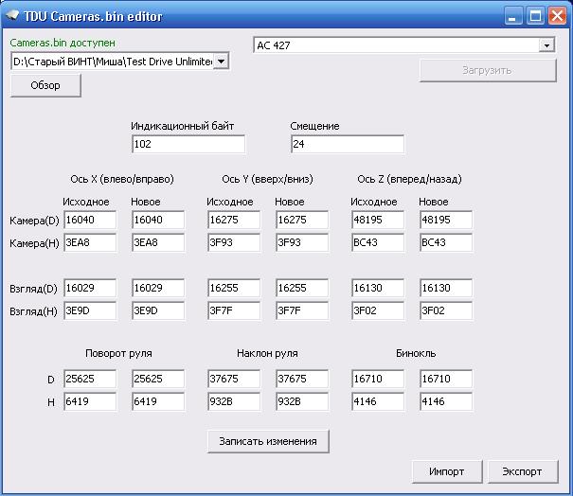Screen dimensions: 573x496
Task: Expand the file path dropdown
Action: click(222, 62)
